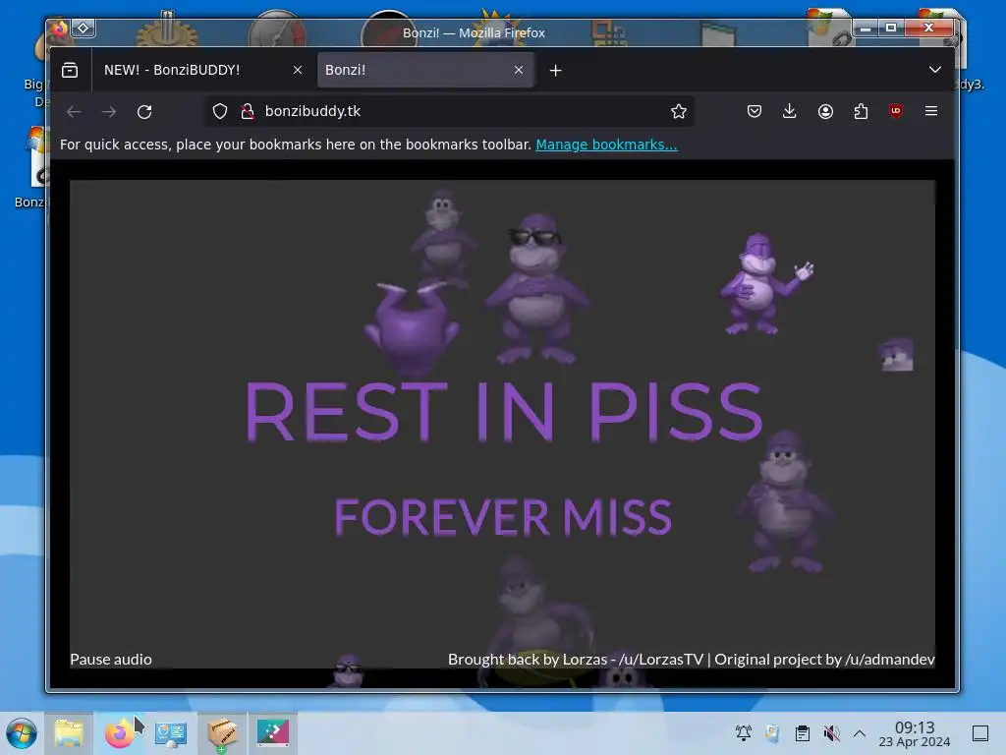Viewport: 1006px width, 755px height.
Task: Pause audio on the Bonzi page
Action: click(111, 660)
